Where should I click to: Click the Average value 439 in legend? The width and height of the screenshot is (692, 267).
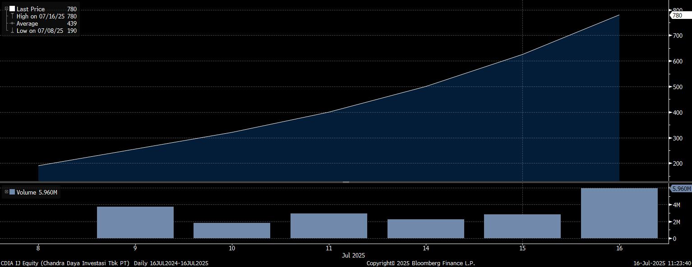72,23
